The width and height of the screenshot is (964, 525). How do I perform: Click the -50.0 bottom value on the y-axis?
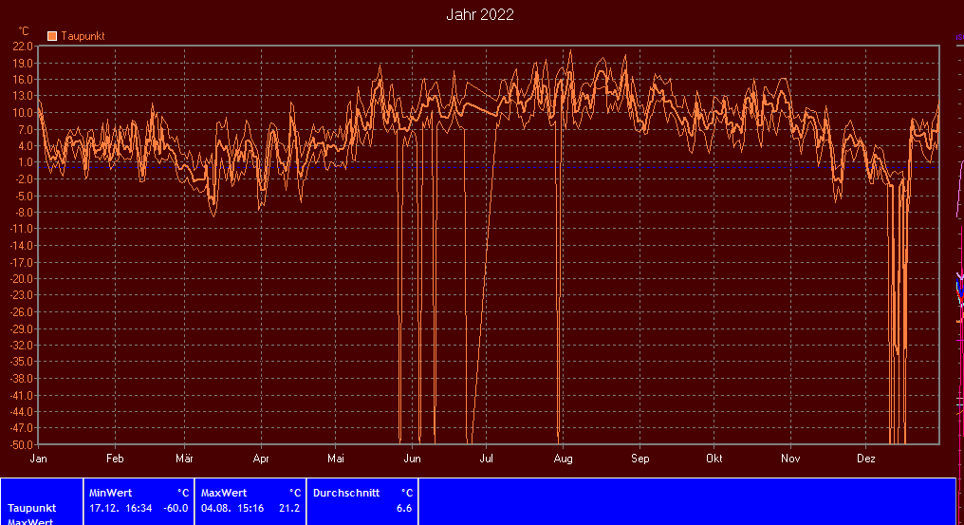[x=21, y=444]
